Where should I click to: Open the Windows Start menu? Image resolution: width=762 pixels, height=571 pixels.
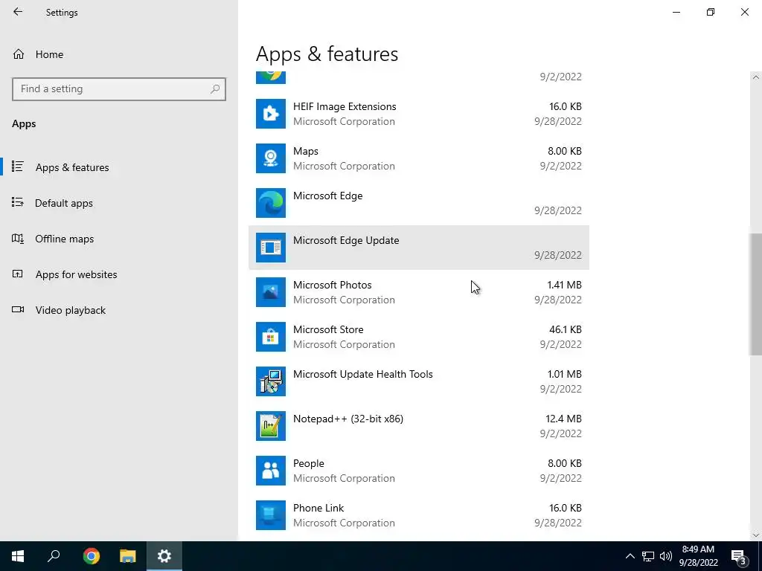(18, 556)
